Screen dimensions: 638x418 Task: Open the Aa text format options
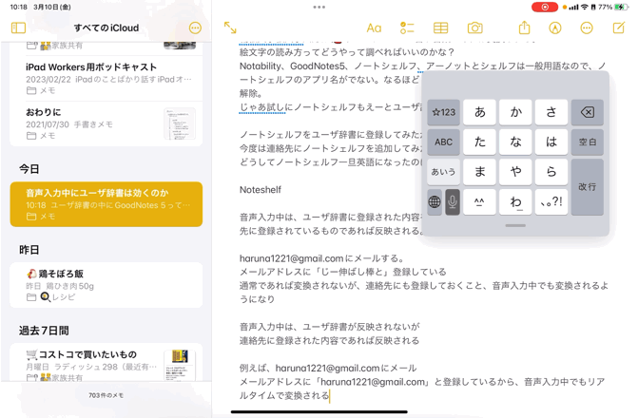tap(374, 28)
